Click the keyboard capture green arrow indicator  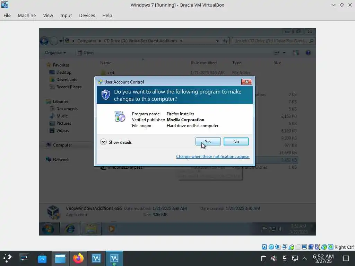pos(330,247)
